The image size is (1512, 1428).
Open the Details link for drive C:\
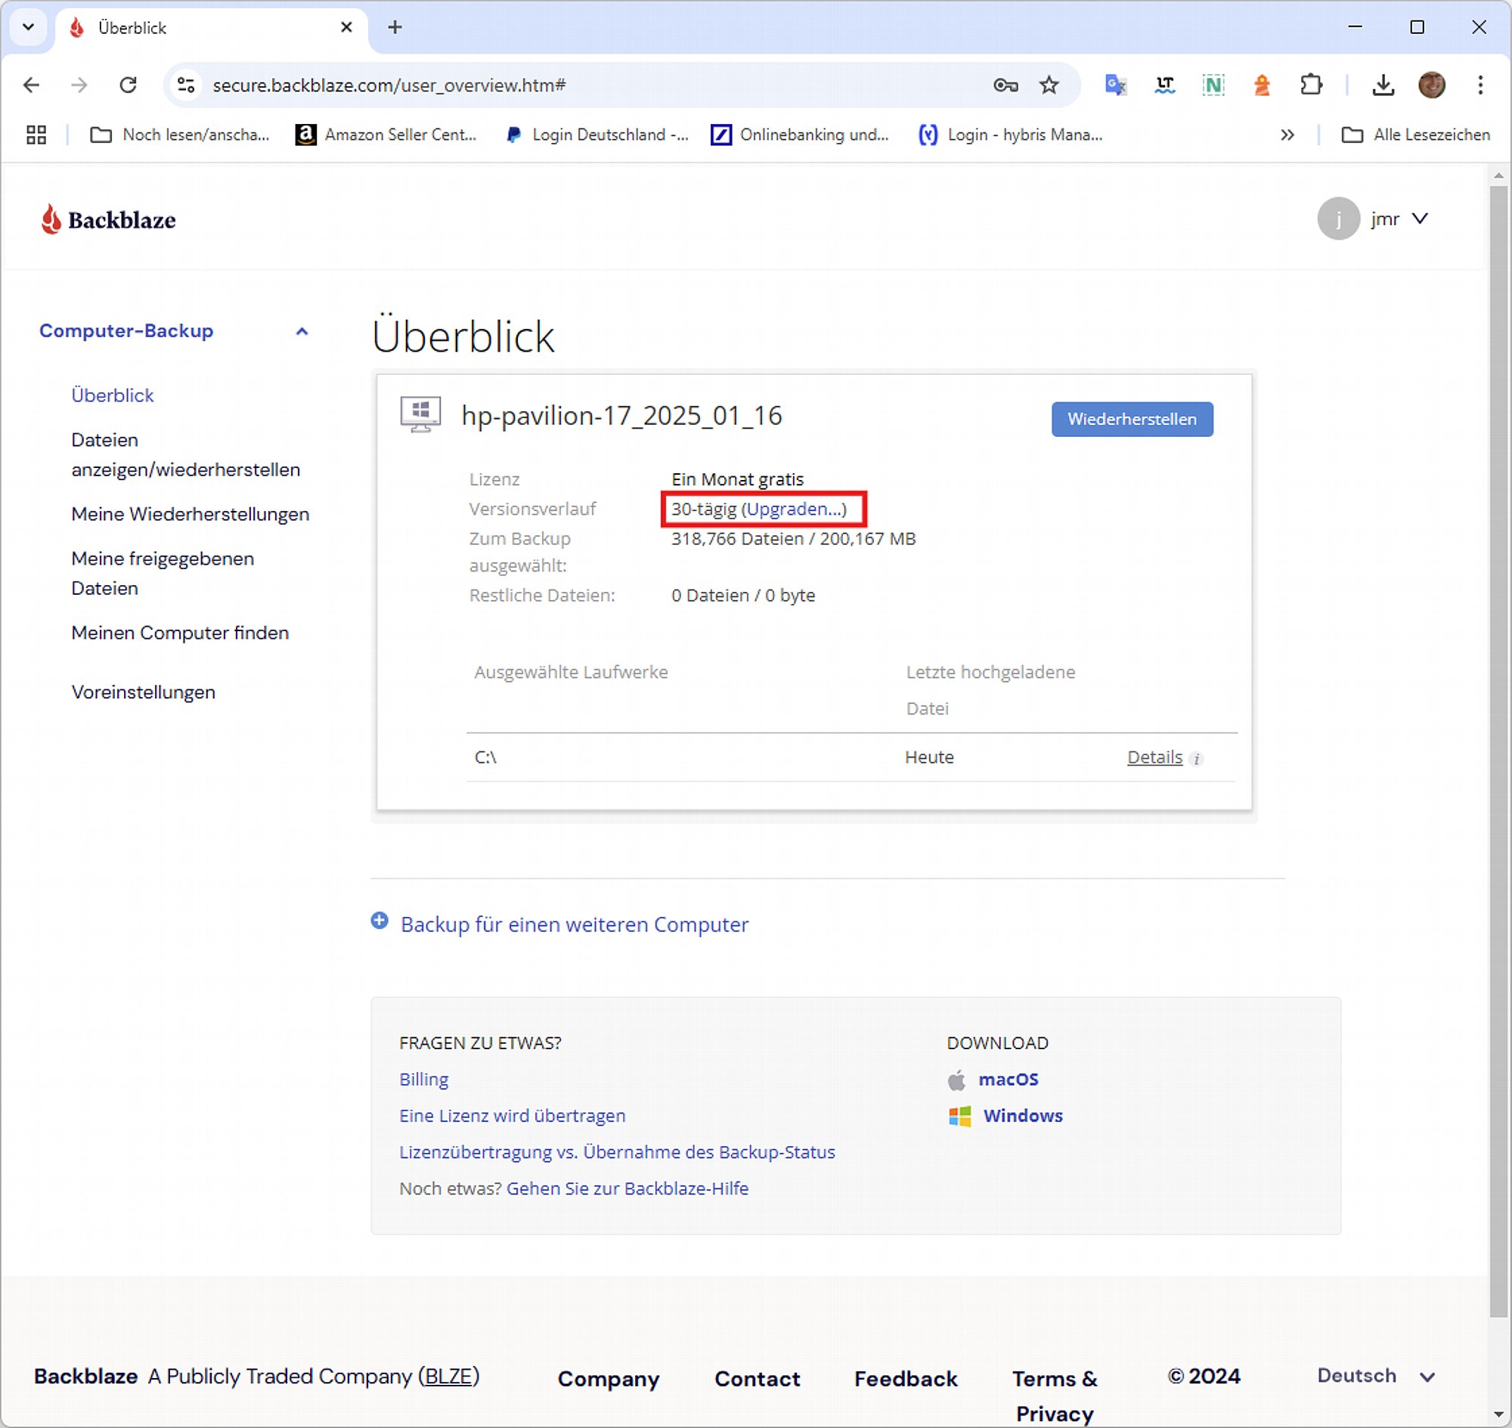pyautogui.click(x=1154, y=757)
